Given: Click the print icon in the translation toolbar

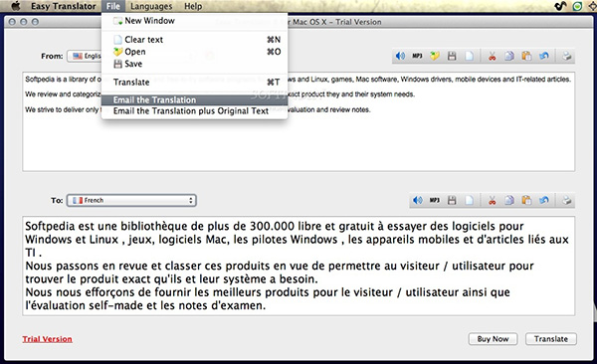Looking at the screenshot, I should (x=566, y=200).
